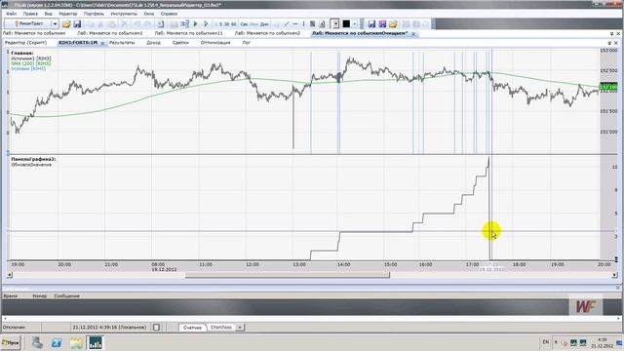This screenshot has width=624, height=351.
Task: Click the blue save icon in right toolbar
Action: 371,24
